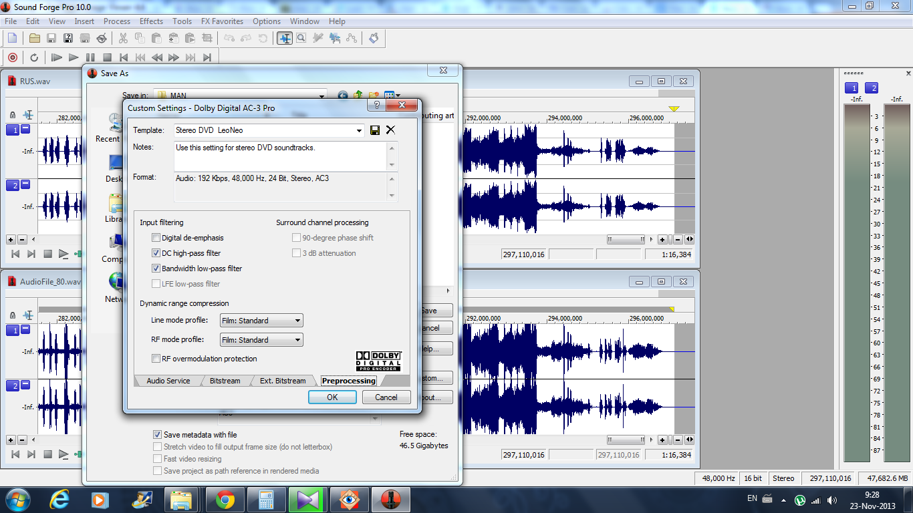
Task: Click the yellow marker in RUS.wav timeline
Action: pos(674,109)
